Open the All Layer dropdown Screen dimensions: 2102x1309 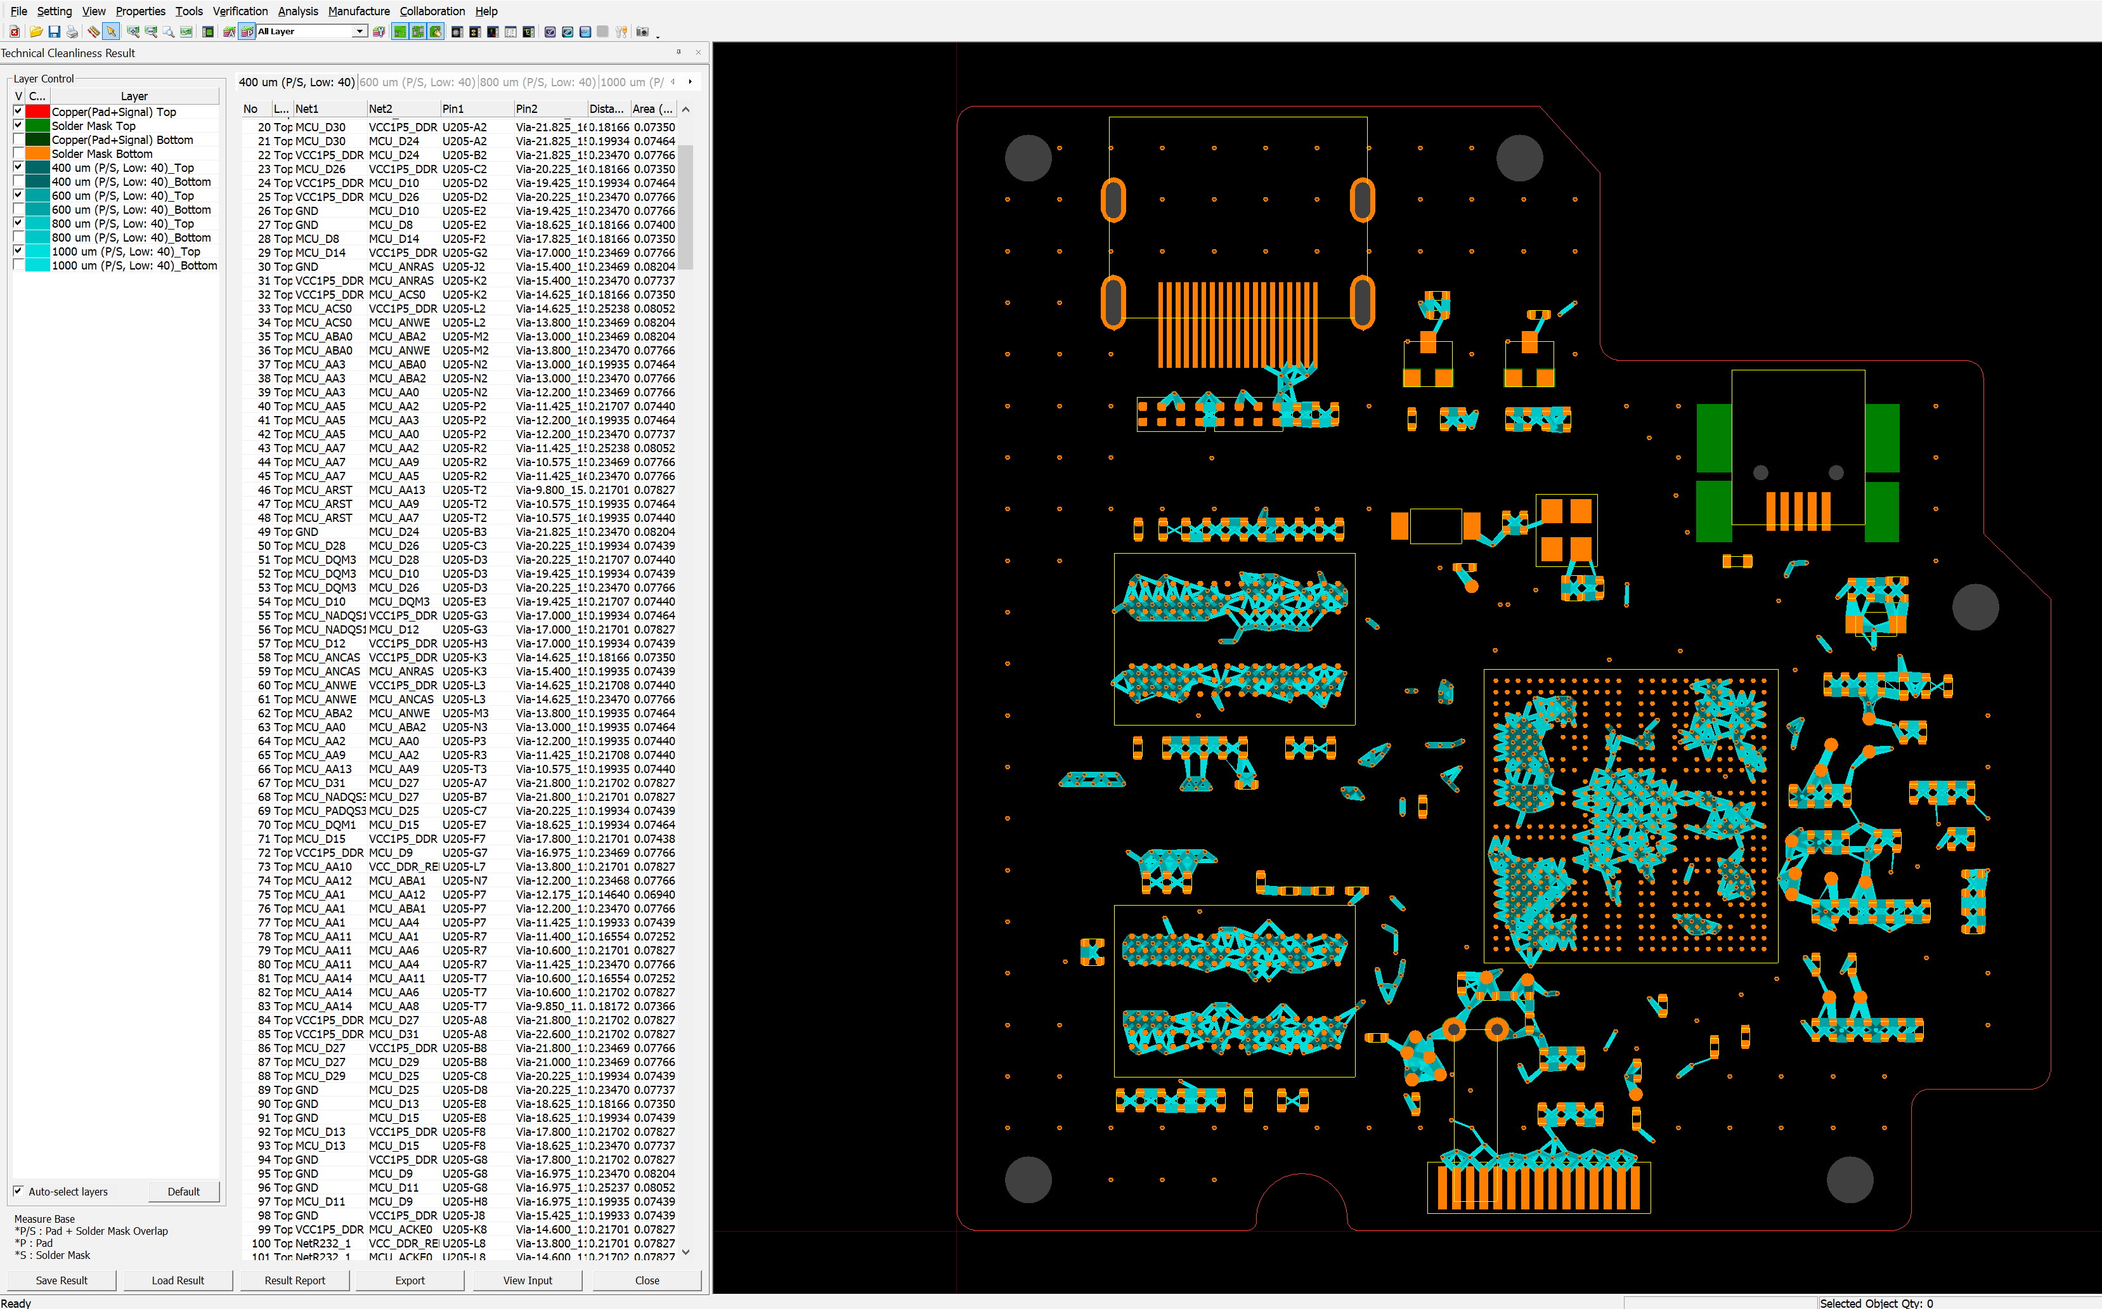click(359, 32)
